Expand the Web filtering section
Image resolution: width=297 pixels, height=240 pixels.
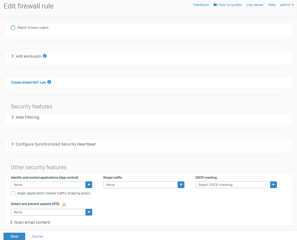27,117
